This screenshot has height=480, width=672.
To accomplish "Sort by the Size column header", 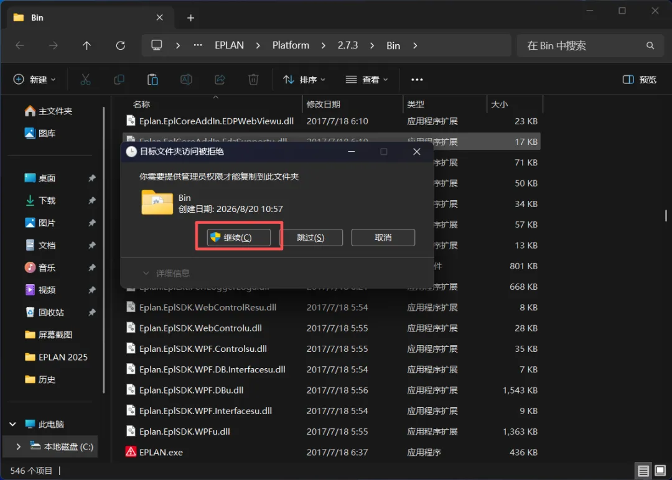I will point(499,104).
